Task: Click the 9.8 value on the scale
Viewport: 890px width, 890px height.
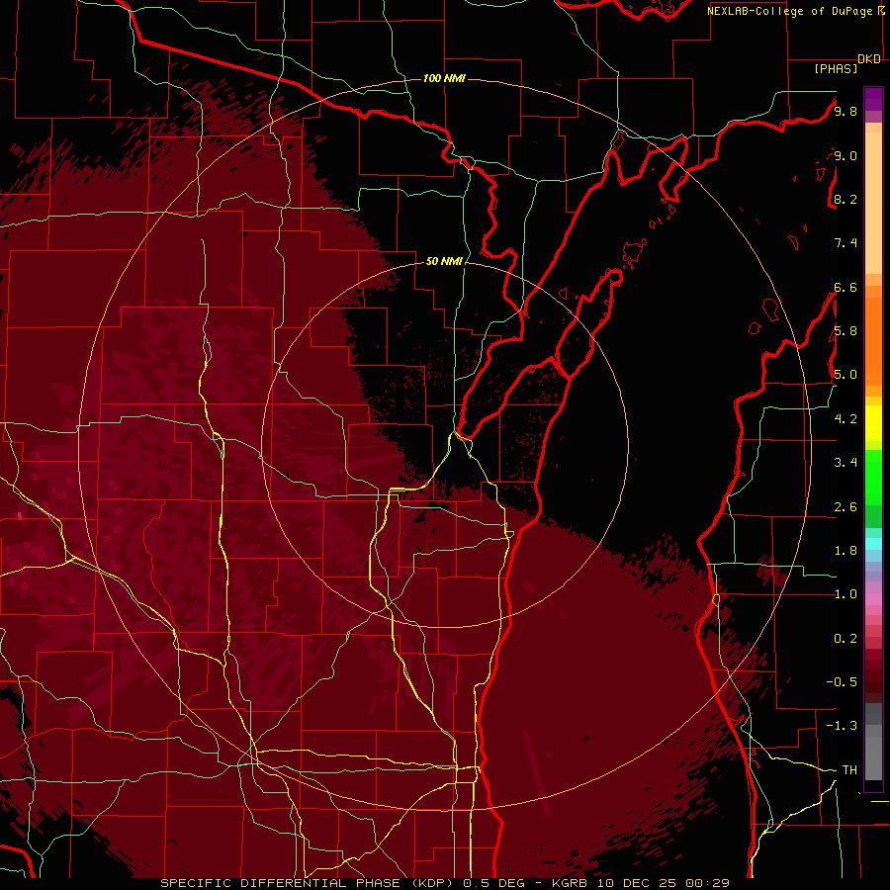Action: (845, 111)
